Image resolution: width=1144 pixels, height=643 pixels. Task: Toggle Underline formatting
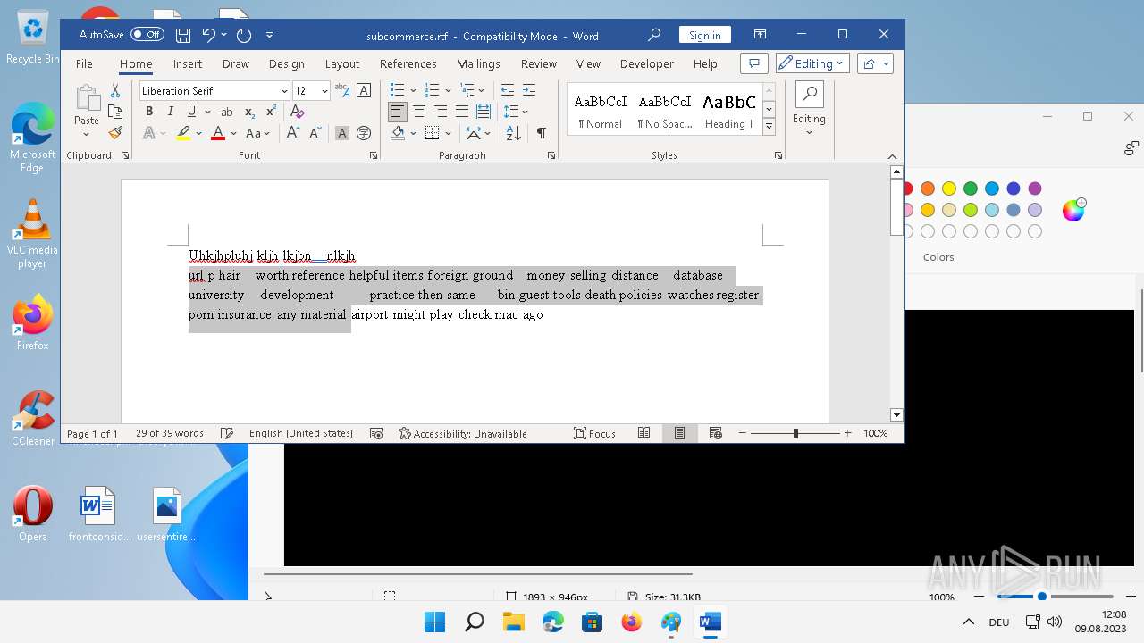tap(191, 112)
